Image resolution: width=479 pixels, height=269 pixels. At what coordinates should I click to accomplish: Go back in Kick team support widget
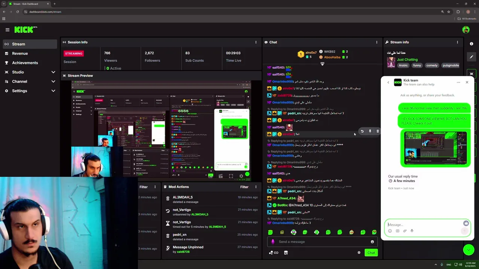(388, 82)
